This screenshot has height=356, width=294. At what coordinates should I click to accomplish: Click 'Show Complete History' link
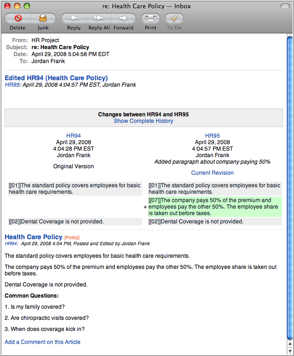[144, 121]
